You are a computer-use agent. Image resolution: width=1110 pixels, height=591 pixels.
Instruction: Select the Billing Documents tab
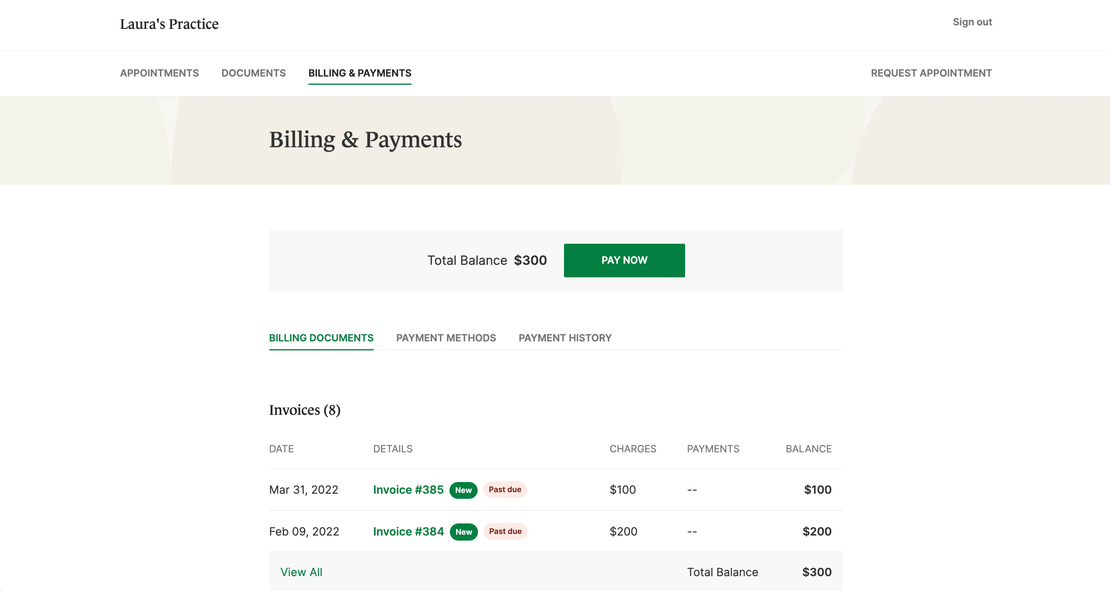pos(321,338)
